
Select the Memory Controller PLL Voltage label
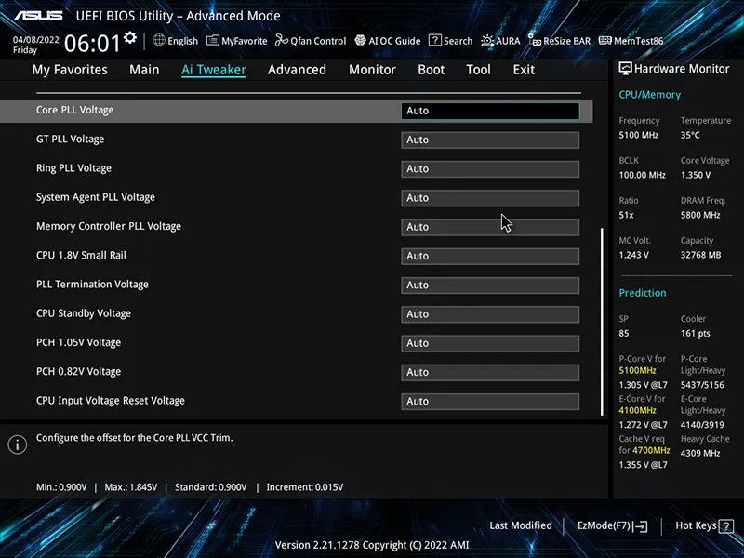click(109, 226)
